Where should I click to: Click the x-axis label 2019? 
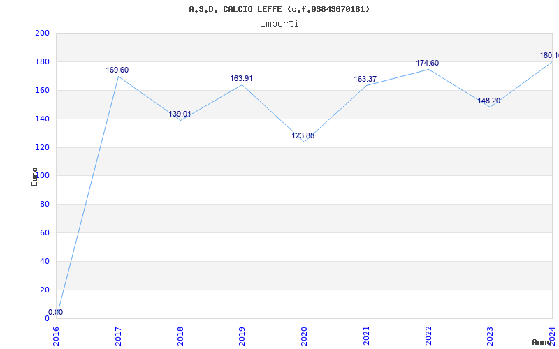242,336
